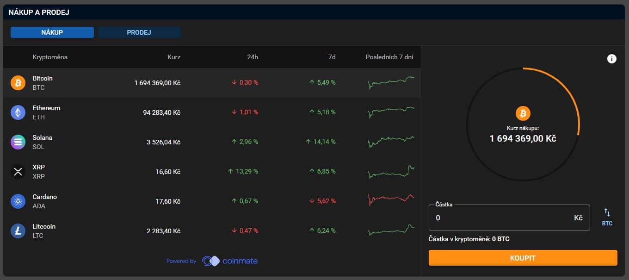629x280 pixels.
Task: Open the Powered by coinmate link
Action: [212, 261]
